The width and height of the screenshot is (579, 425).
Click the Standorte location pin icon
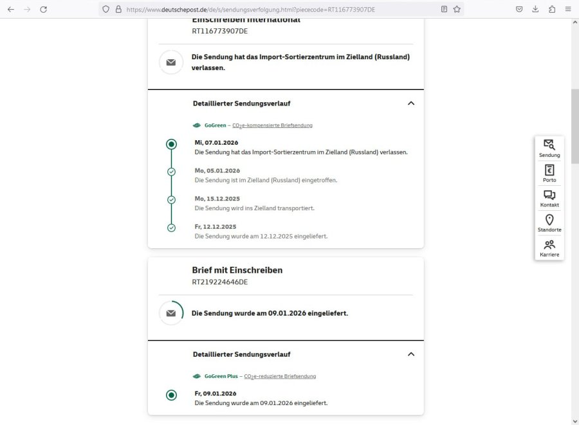[x=549, y=223]
